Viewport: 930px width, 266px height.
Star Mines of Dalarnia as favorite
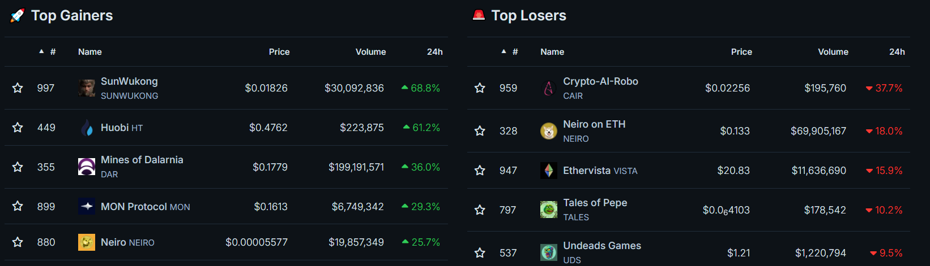(18, 167)
